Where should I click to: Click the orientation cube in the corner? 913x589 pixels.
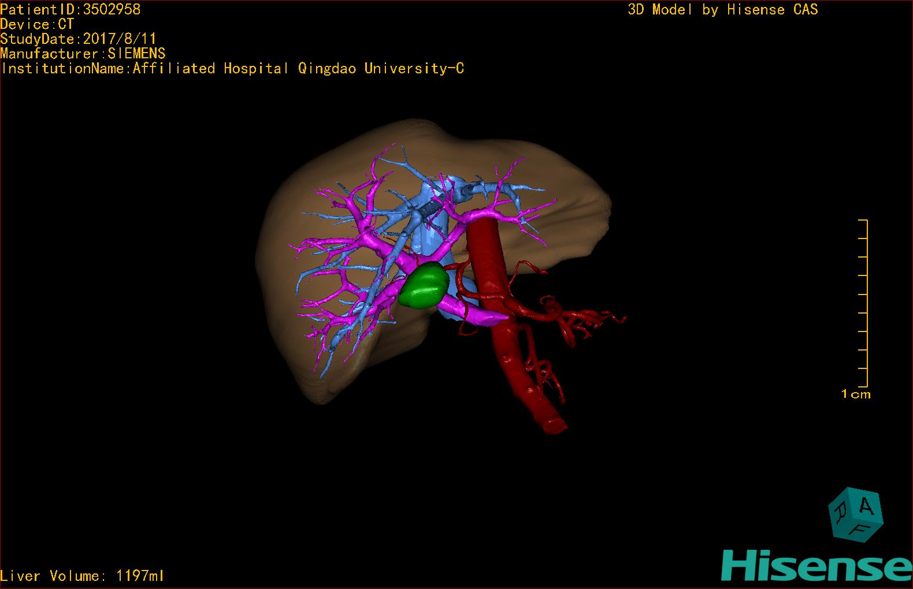855,515
